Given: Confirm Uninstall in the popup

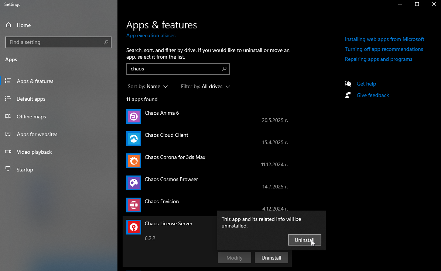Looking at the screenshot, I should 305,240.
